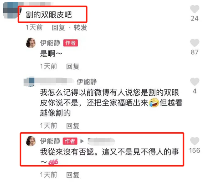Click the 作者 badge on first reply
Screen dimensions: 209x182
click(x=71, y=43)
